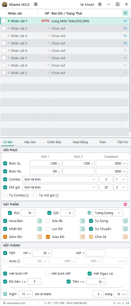This screenshot has height=306, width=131.
Task: Enable the Sửa đồ checkbox
Action: (48, 221)
